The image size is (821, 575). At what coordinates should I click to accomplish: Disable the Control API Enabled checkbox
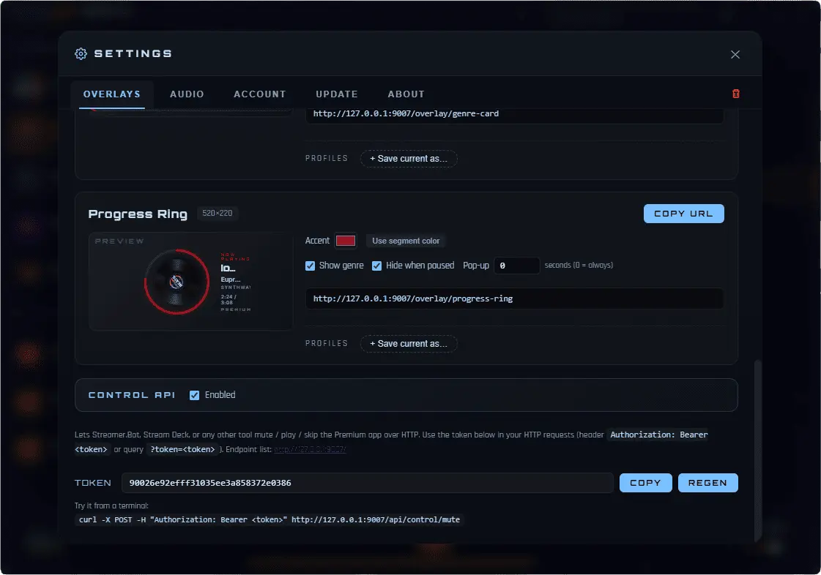point(194,395)
